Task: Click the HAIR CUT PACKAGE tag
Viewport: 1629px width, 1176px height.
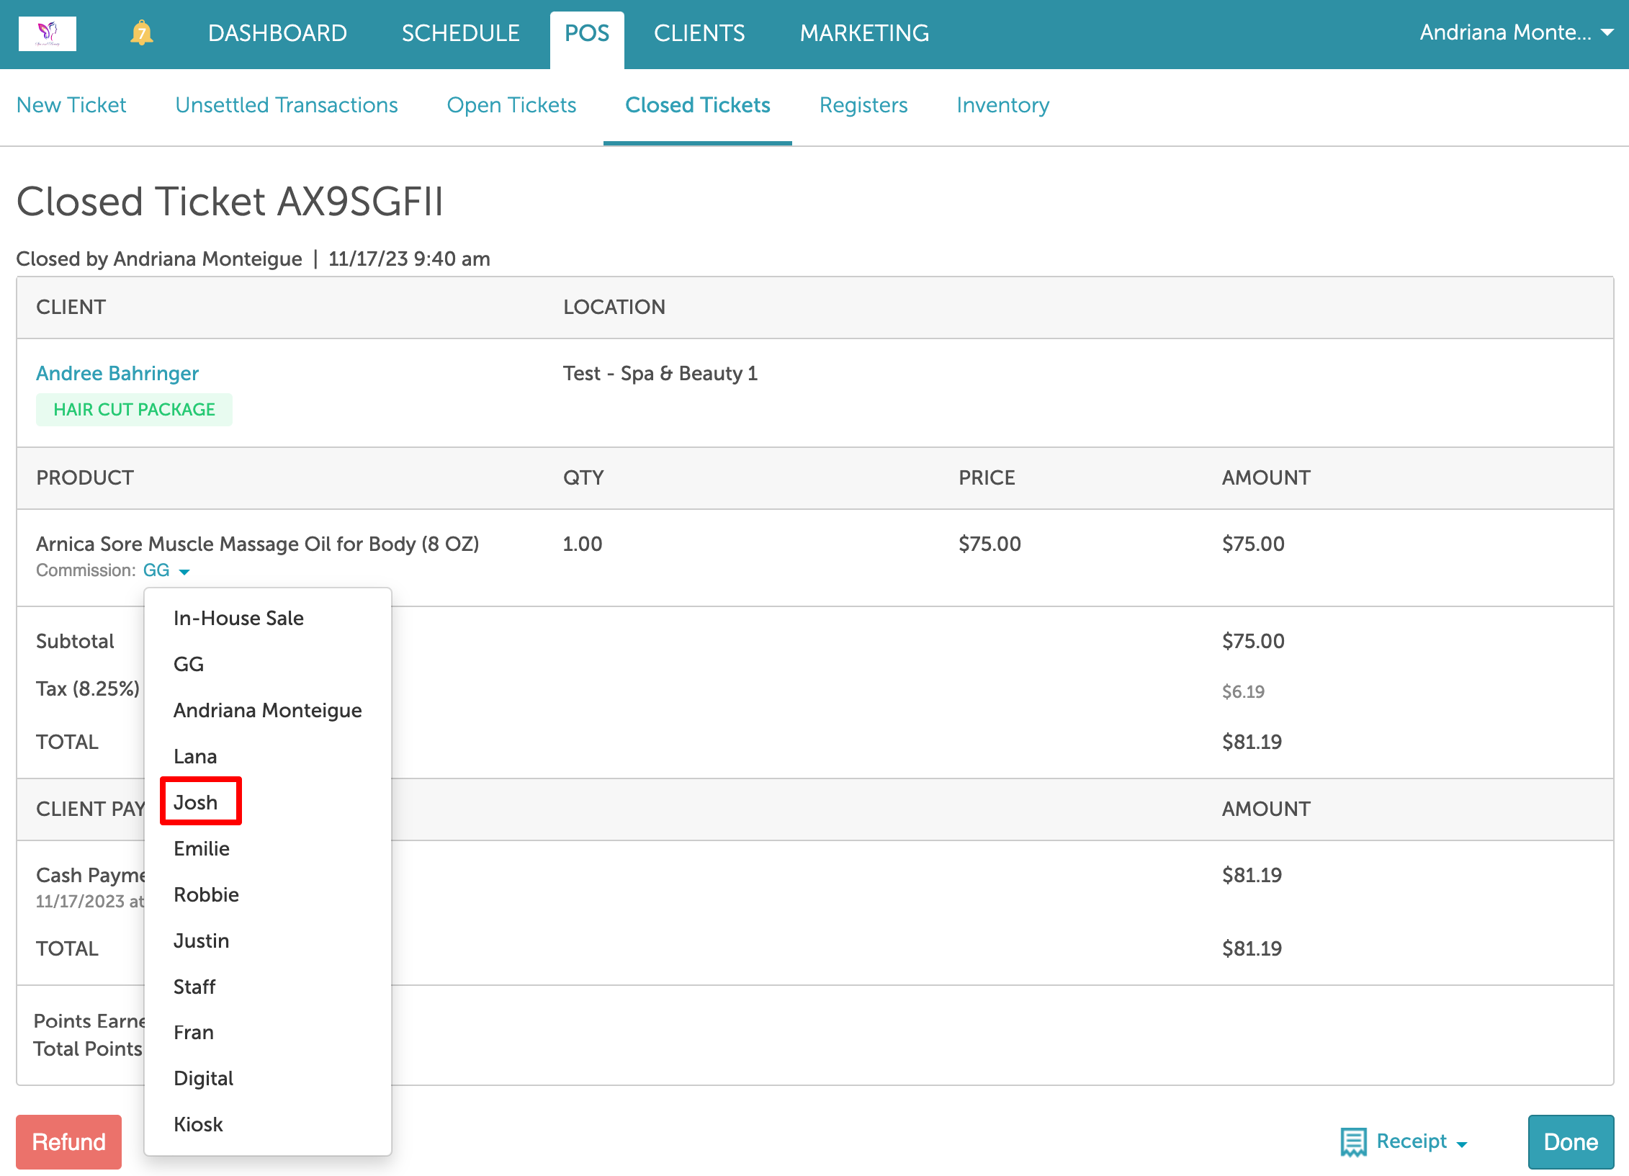Action: pyautogui.click(x=134, y=409)
